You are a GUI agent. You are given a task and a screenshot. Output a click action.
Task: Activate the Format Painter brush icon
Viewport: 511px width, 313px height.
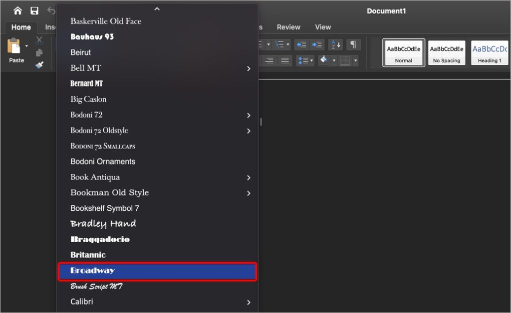tap(39, 65)
